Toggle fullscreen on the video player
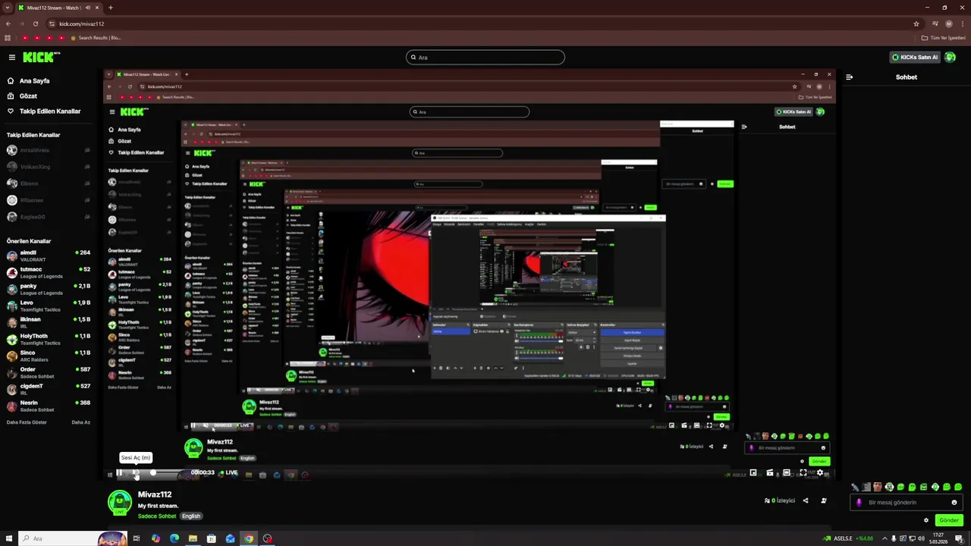The image size is (971, 546). pos(803,472)
